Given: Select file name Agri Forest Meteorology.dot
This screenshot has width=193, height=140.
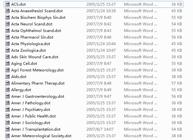Looking at the screenshot, I should click(x=38, y=70).
